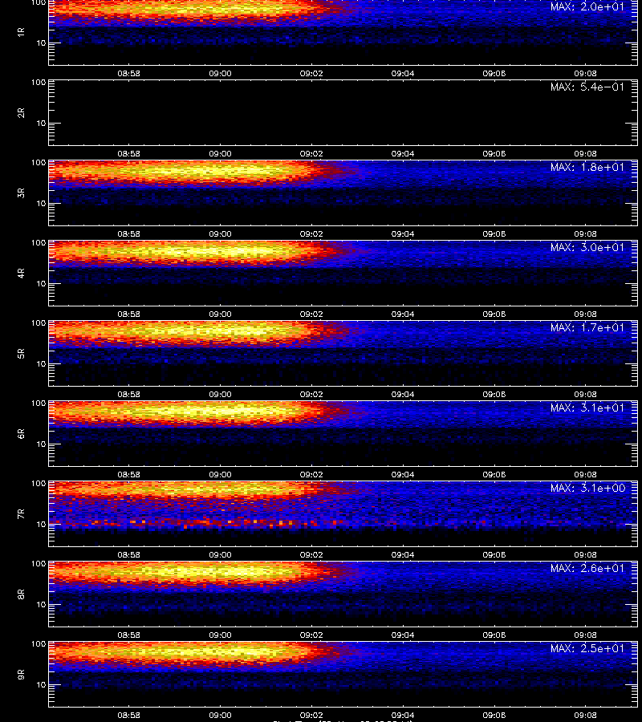Click the 08:58 time label under panel 1R
The image size is (642, 722).
[x=129, y=73]
